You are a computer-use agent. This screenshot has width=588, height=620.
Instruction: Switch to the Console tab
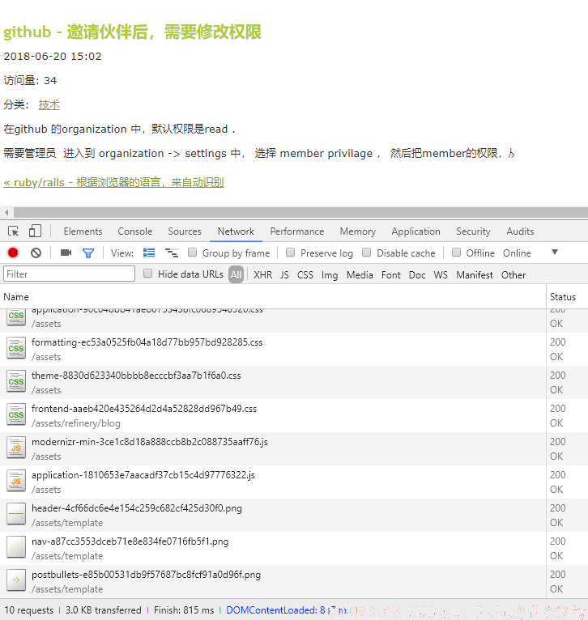(135, 231)
